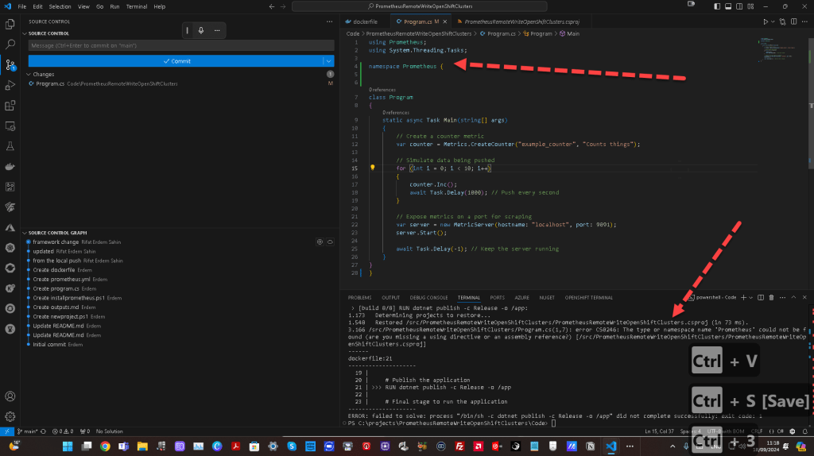814x456 pixels.
Task: Switch to the OpenShift Terminal tab
Action: point(589,298)
